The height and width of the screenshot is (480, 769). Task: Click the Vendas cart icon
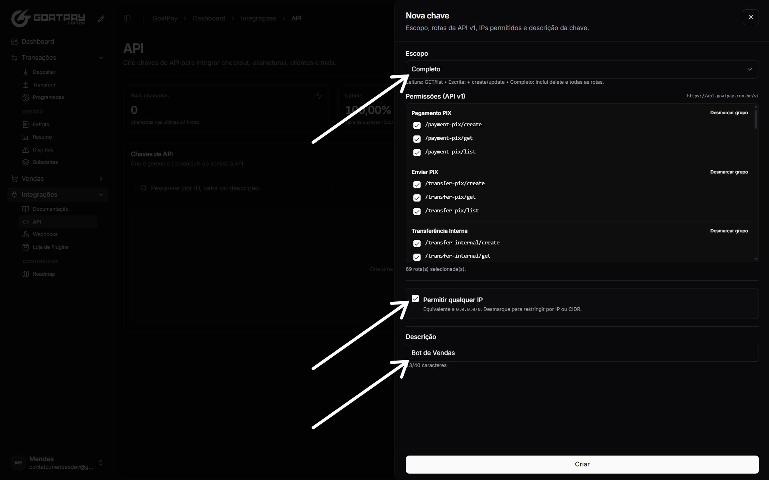click(14, 179)
